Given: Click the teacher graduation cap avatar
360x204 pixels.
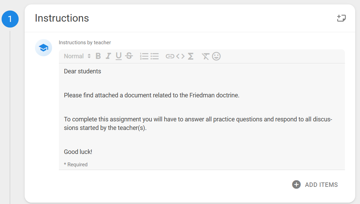Looking at the screenshot, I should (44, 48).
